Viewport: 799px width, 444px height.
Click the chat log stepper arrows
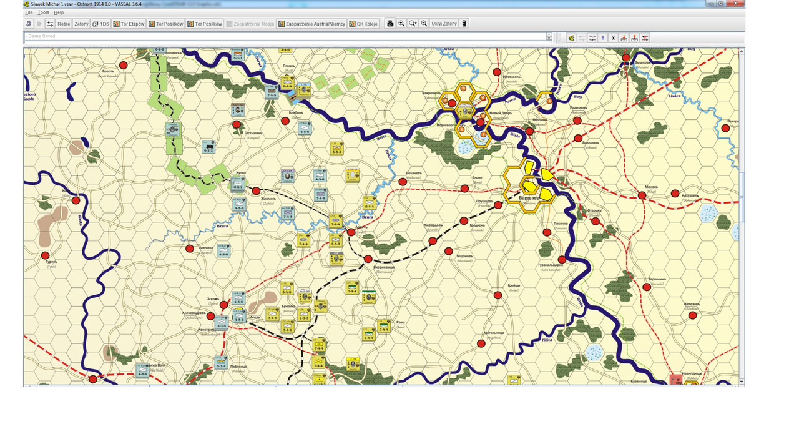549,37
